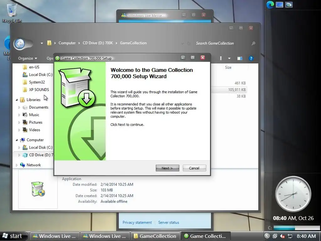Image resolution: width=321 pixels, height=241 pixels.
Task: Open the view options dropdown arrow
Action: [x=229, y=58]
